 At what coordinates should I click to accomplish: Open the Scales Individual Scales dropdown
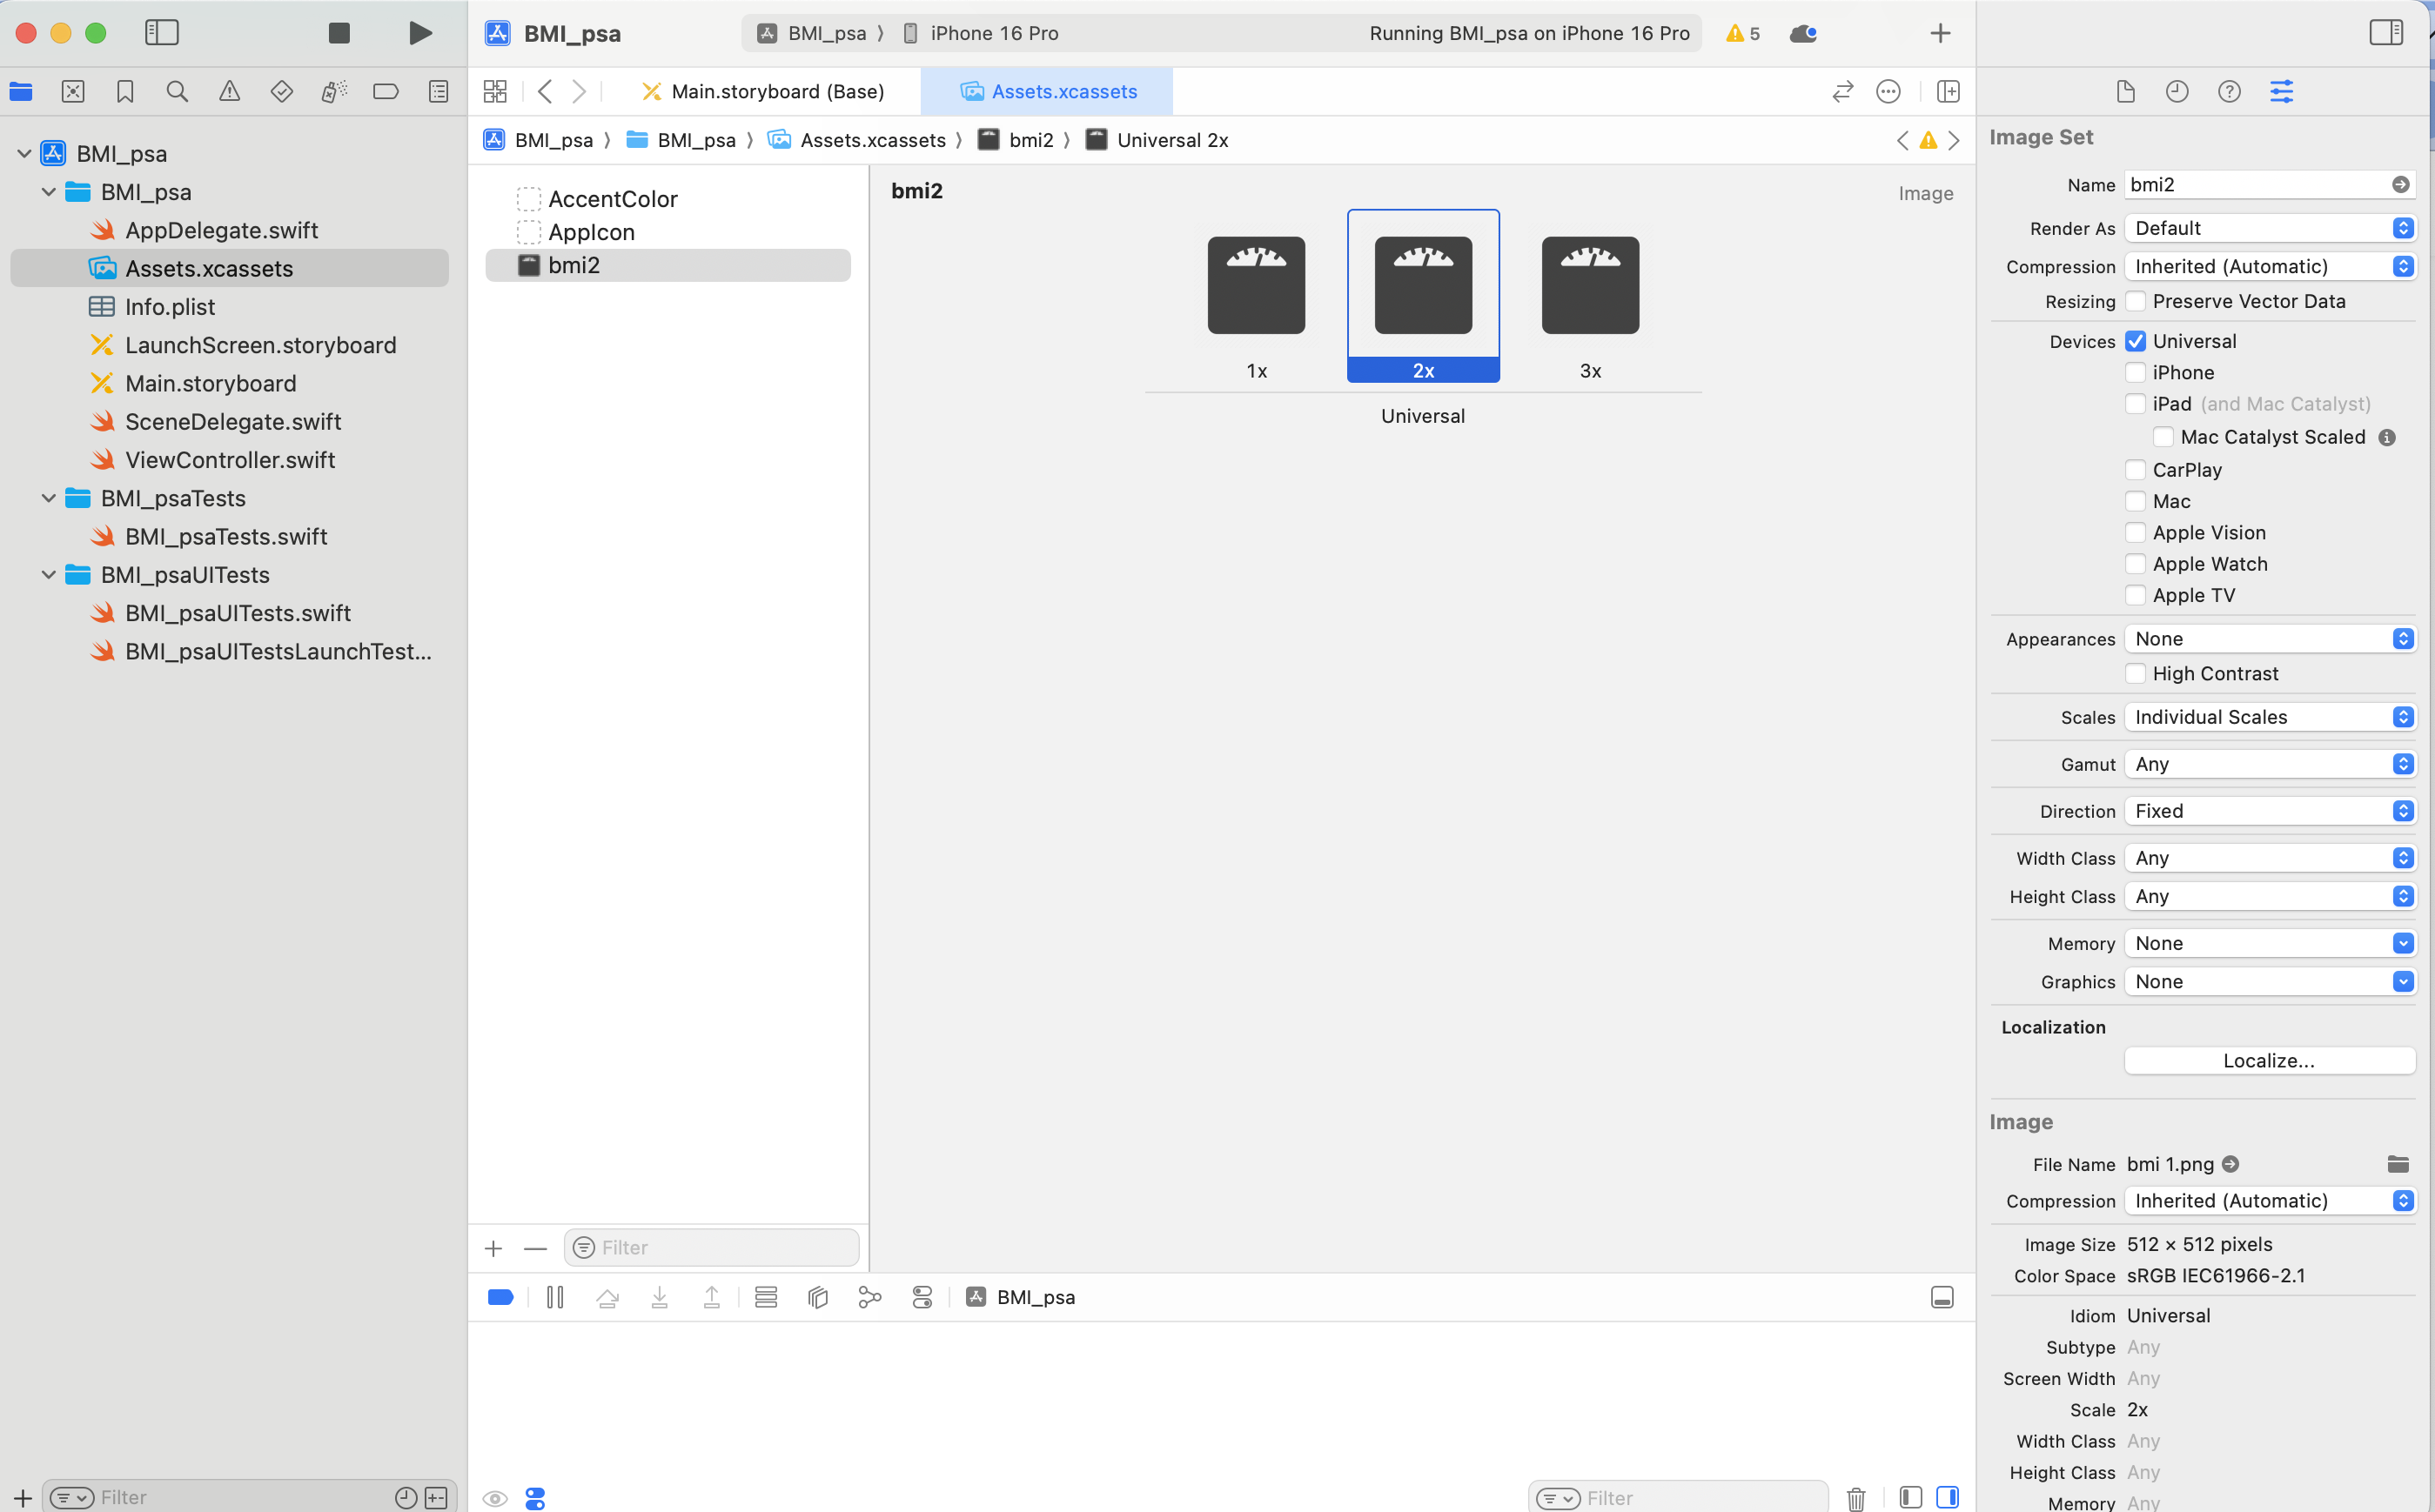[x=2269, y=717]
